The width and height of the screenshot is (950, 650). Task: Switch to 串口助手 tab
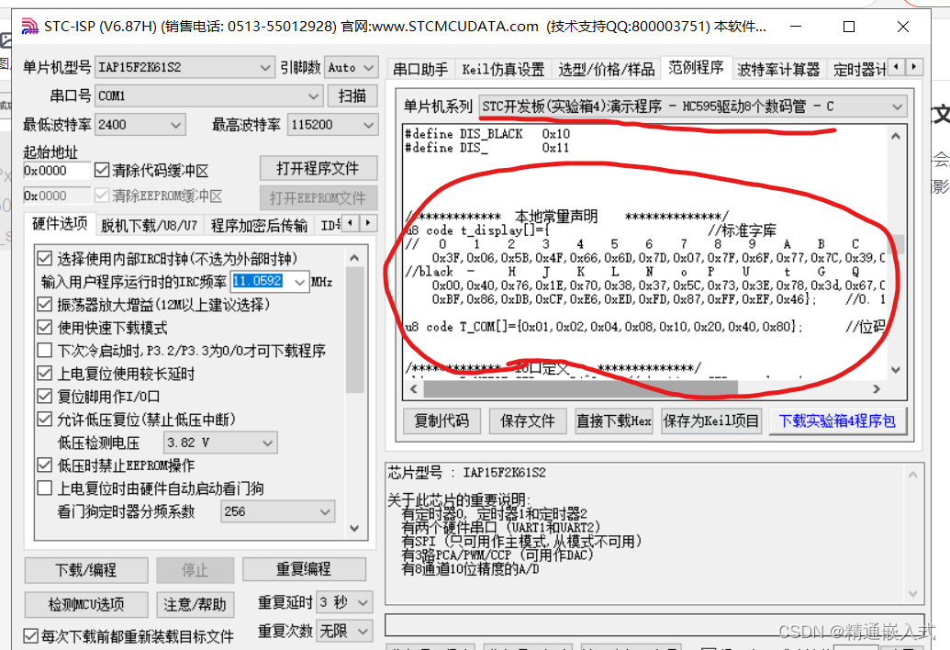click(x=420, y=70)
